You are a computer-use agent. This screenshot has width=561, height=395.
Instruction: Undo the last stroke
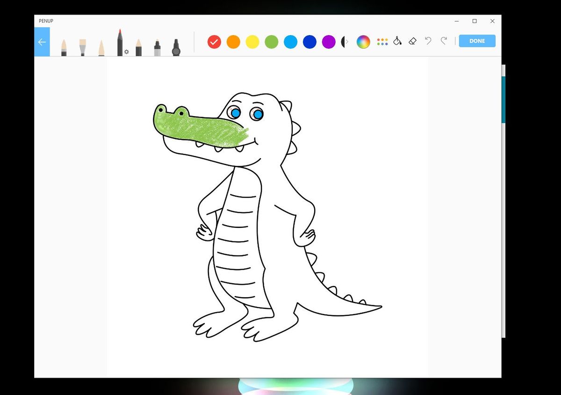[428, 41]
